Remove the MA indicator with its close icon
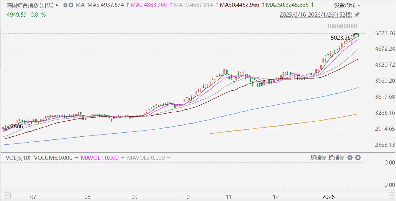Screen dimensions: 396x201 click(x=71, y=5)
